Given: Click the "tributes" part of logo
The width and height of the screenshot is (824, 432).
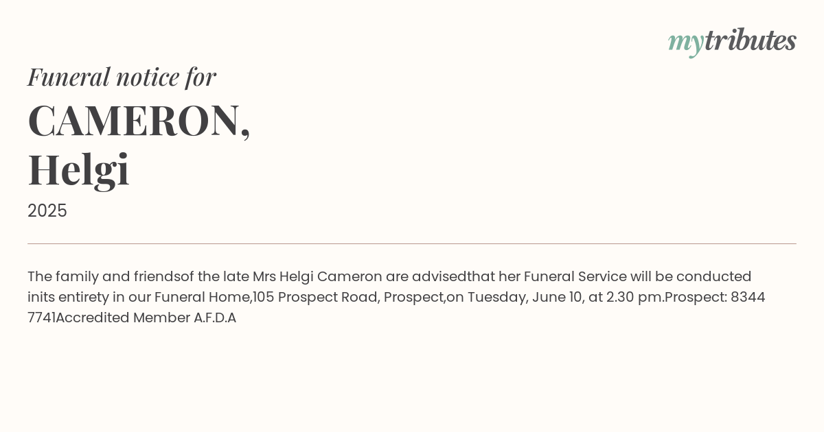Looking at the screenshot, I should tap(751, 41).
